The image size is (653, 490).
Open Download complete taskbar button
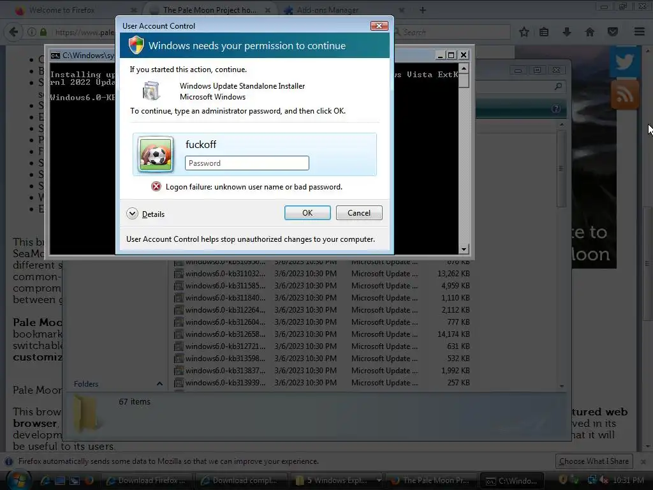point(242,480)
